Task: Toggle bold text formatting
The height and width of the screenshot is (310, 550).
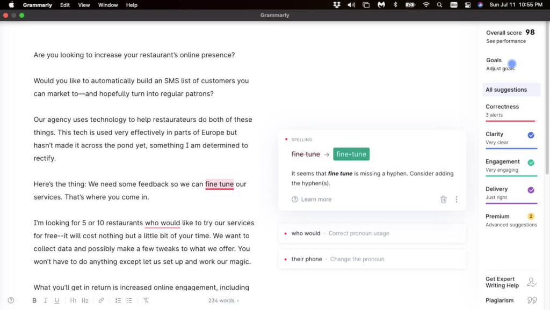Action: pyautogui.click(x=34, y=300)
